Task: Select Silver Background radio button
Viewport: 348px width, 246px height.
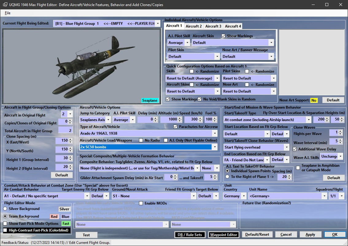Action: (x=5, y=208)
